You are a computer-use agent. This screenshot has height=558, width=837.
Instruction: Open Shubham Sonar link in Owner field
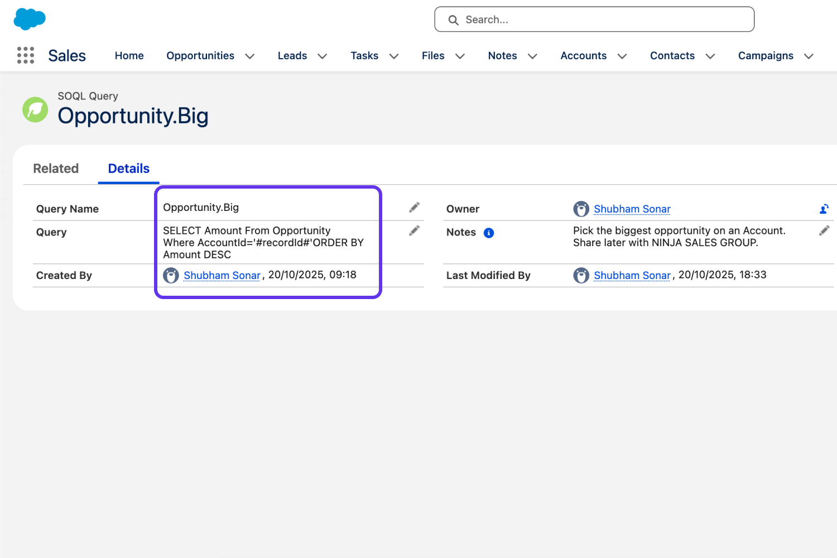[632, 209]
